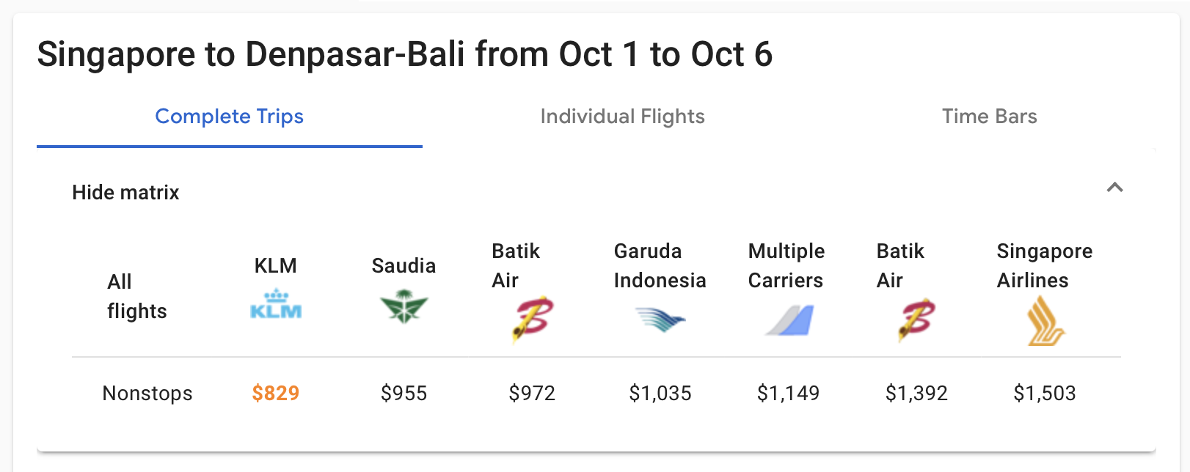This screenshot has width=1190, height=472.
Task: Click the Saudia airline logo
Action: coord(404,307)
